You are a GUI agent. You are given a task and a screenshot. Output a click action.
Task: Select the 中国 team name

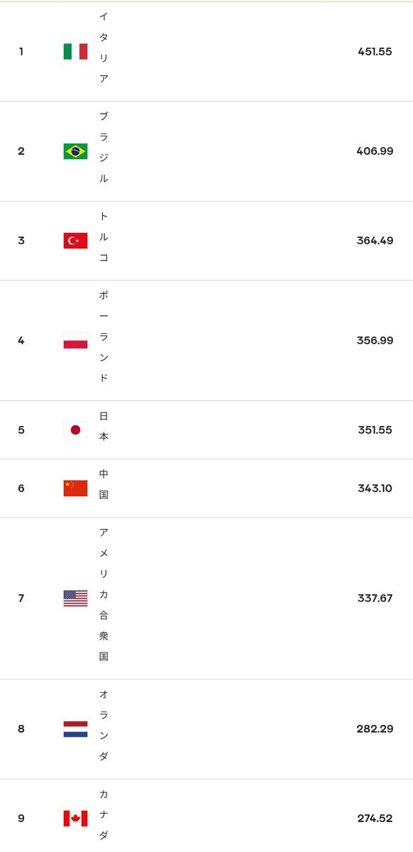pos(104,484)
